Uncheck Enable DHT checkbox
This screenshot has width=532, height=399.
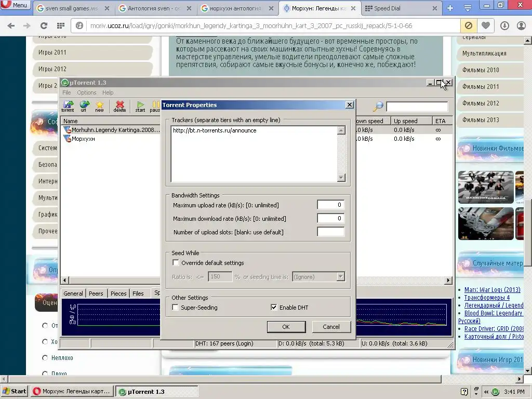[x=274, y=308]
